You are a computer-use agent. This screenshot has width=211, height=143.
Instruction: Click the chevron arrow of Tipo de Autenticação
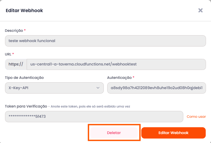(x=98, y=88)
